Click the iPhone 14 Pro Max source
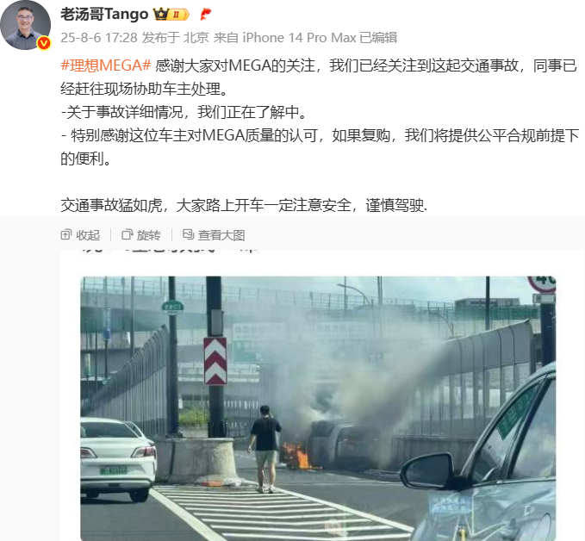 (299, 38)
